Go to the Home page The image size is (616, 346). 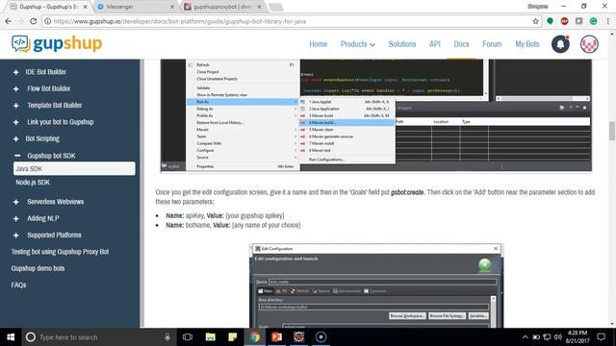coord(319,44)
